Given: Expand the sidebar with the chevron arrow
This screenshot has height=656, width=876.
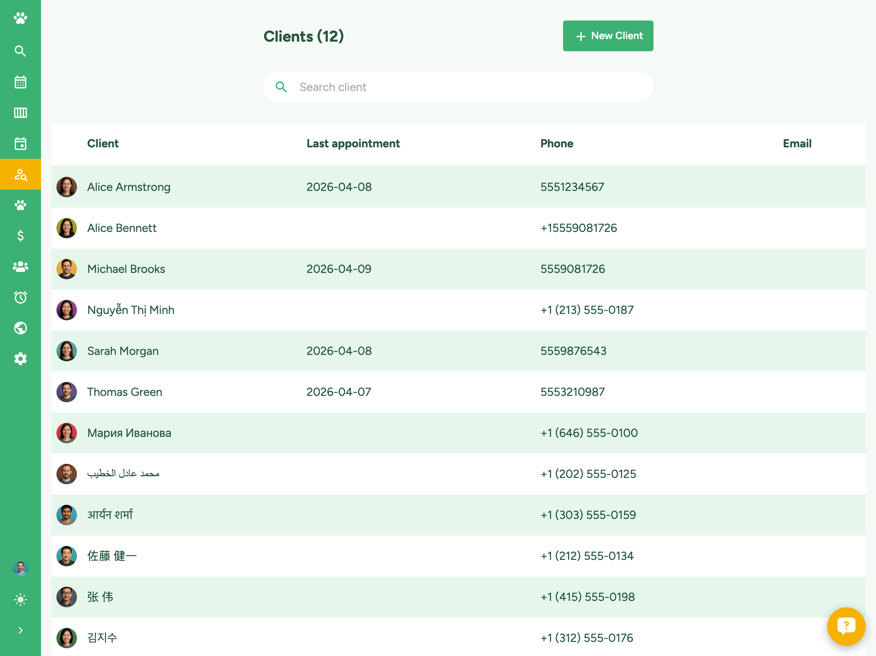Looking at the screenshot, I should coord(20,630).
